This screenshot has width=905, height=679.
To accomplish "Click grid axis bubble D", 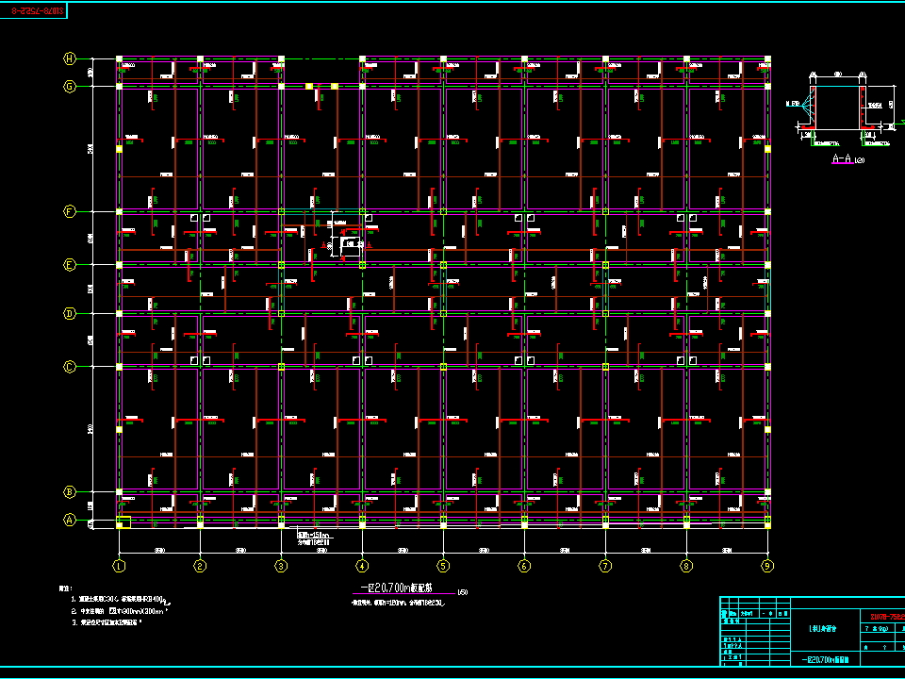I will (x=70, y=313).
